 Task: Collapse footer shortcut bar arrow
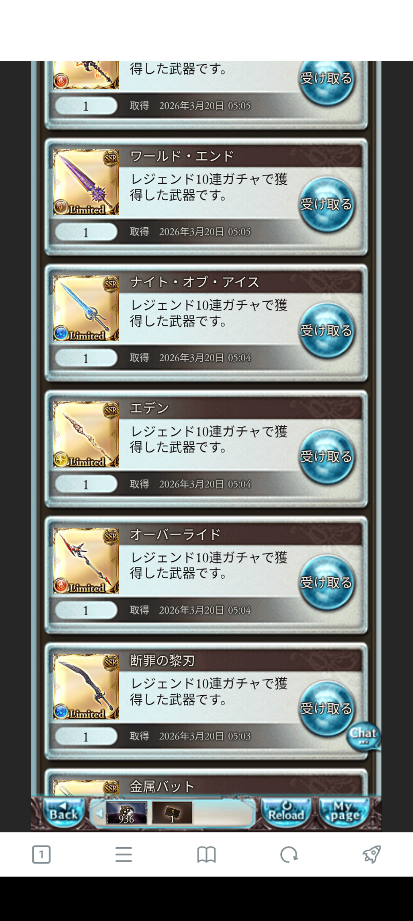point(99,813)
